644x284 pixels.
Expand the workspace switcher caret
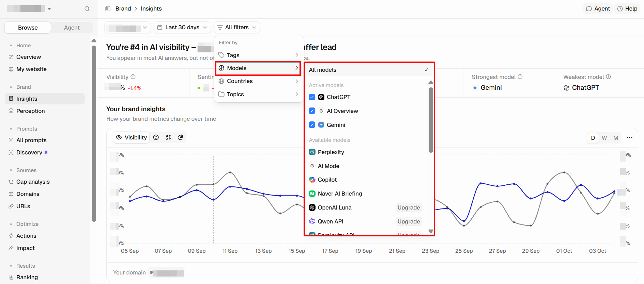pyautogui.click(x=49, y=9)
